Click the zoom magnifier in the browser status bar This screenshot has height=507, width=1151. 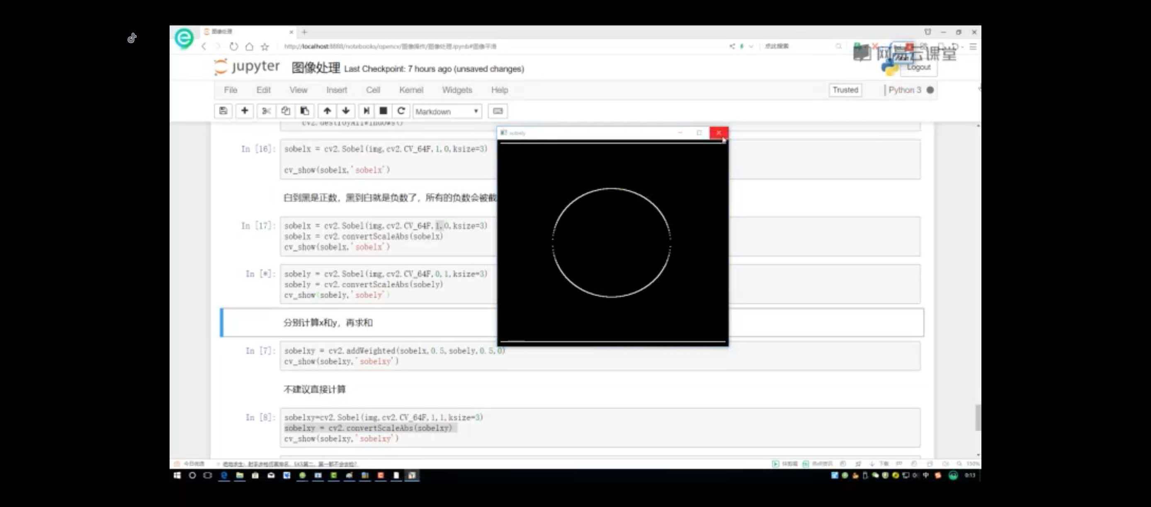click(x=959, y=464)
